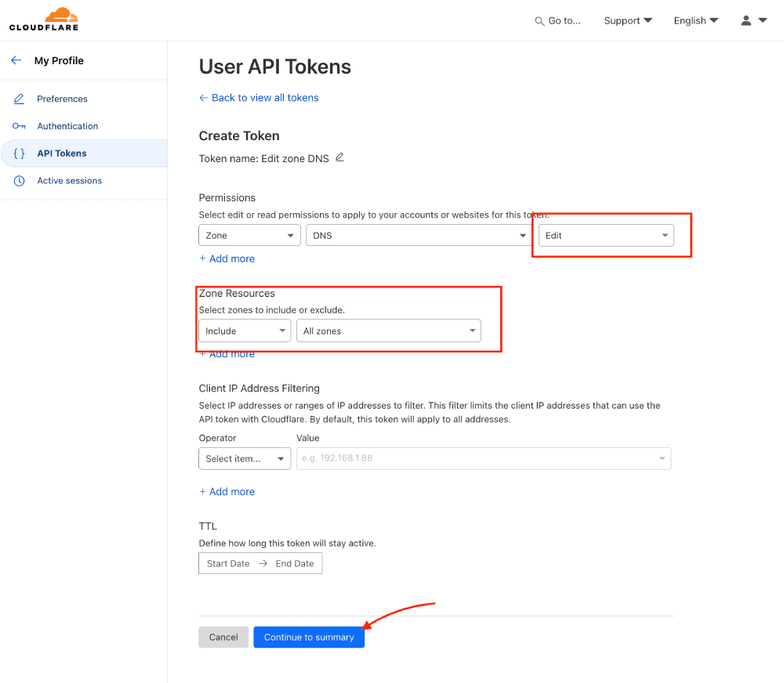Click the Preferences pencil icon
The height and width of the screenshot is (683, 784).
coord(19,99)
